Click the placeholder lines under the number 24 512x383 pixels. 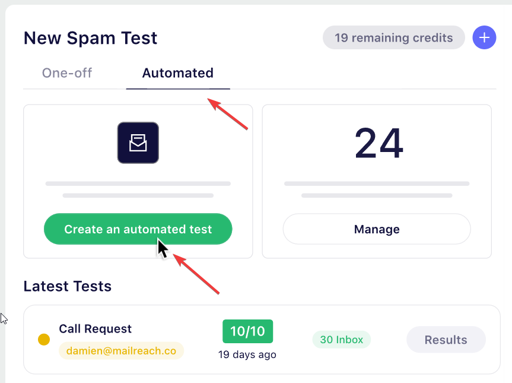pyautogui.click(x=377, y=189)
